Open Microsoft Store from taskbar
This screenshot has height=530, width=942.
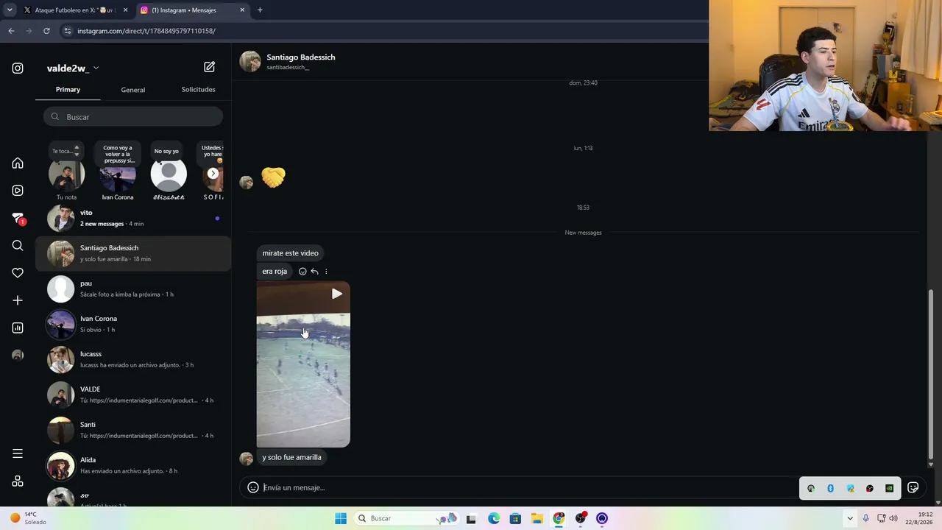point(515,518)
